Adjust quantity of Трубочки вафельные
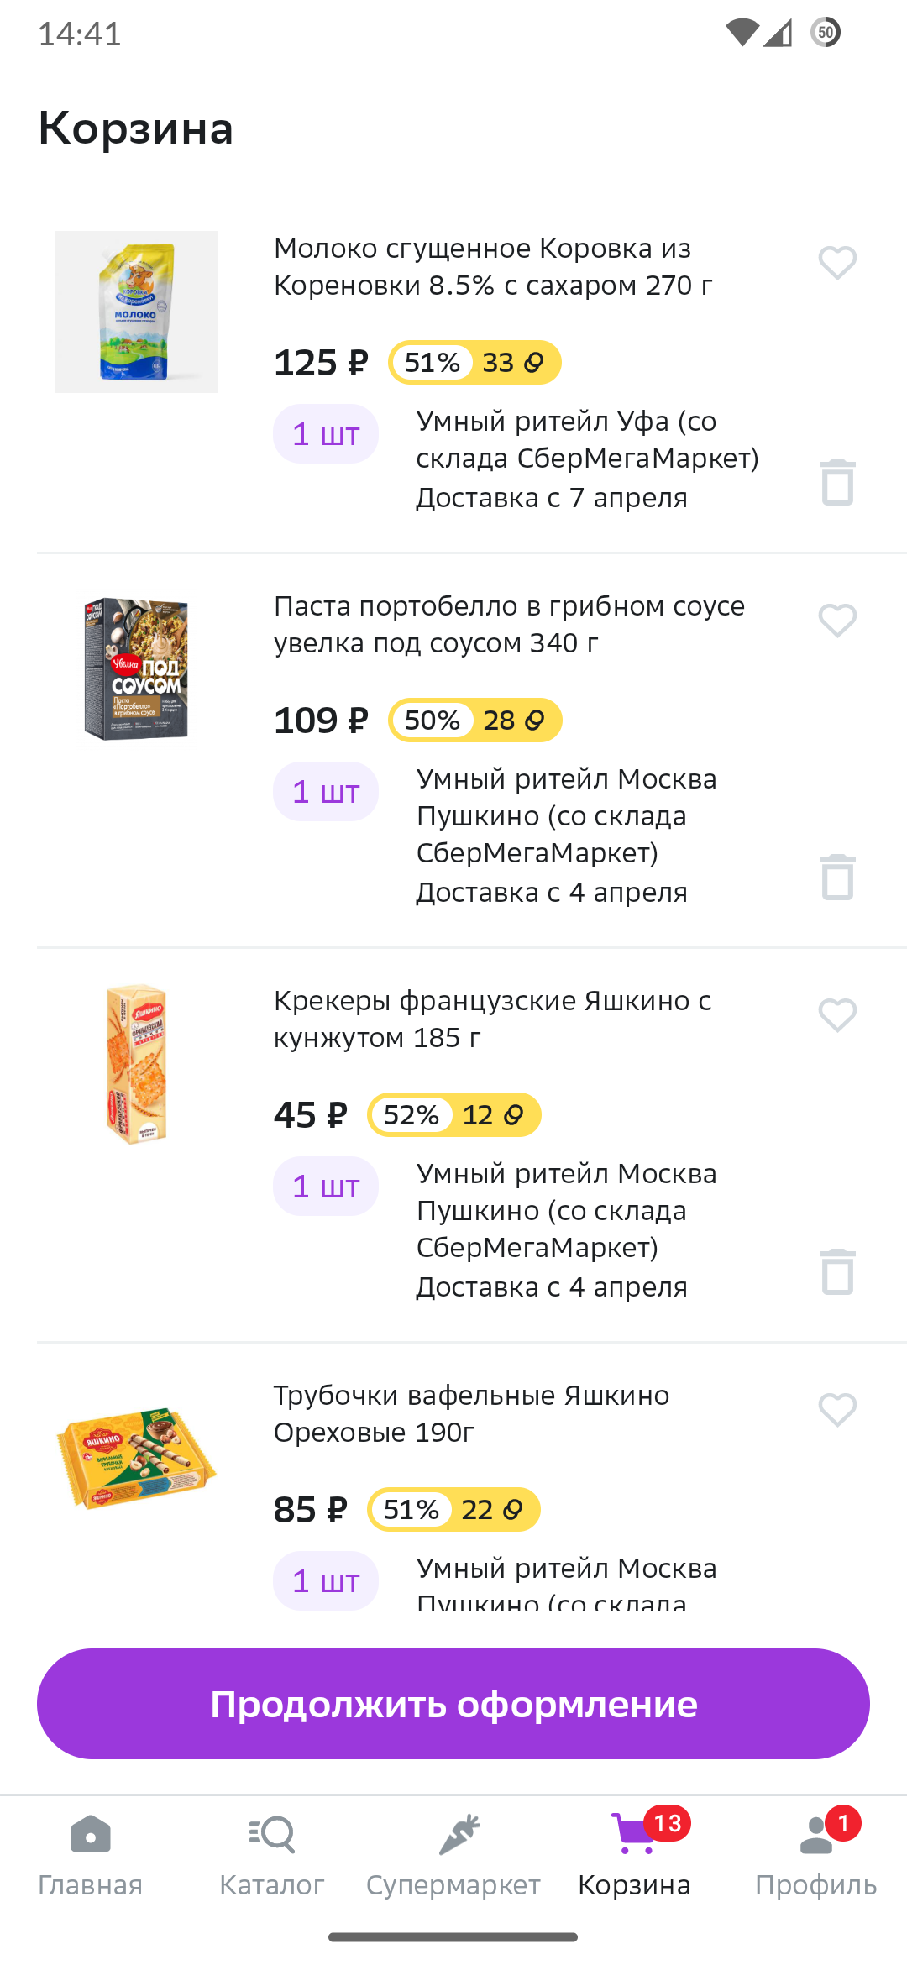 pos(326,1581)
